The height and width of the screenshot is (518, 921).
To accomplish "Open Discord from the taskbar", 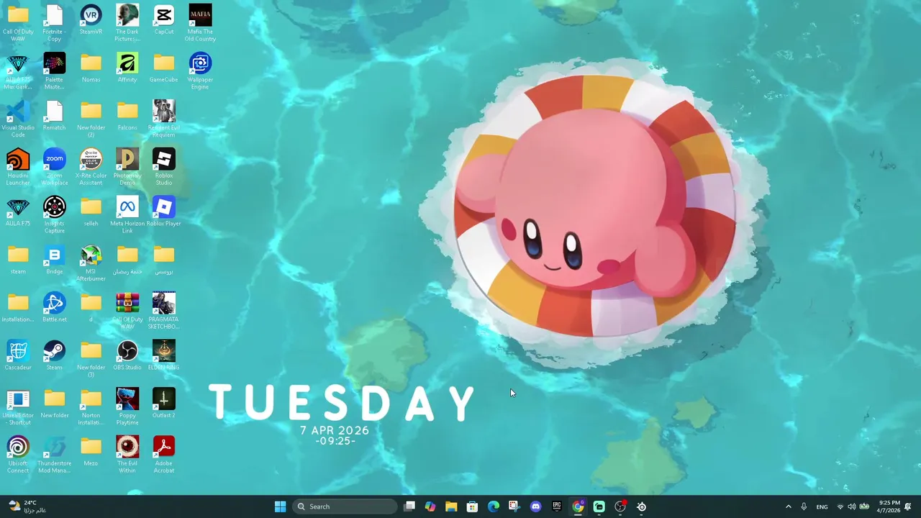I will (x=535, y=506).
